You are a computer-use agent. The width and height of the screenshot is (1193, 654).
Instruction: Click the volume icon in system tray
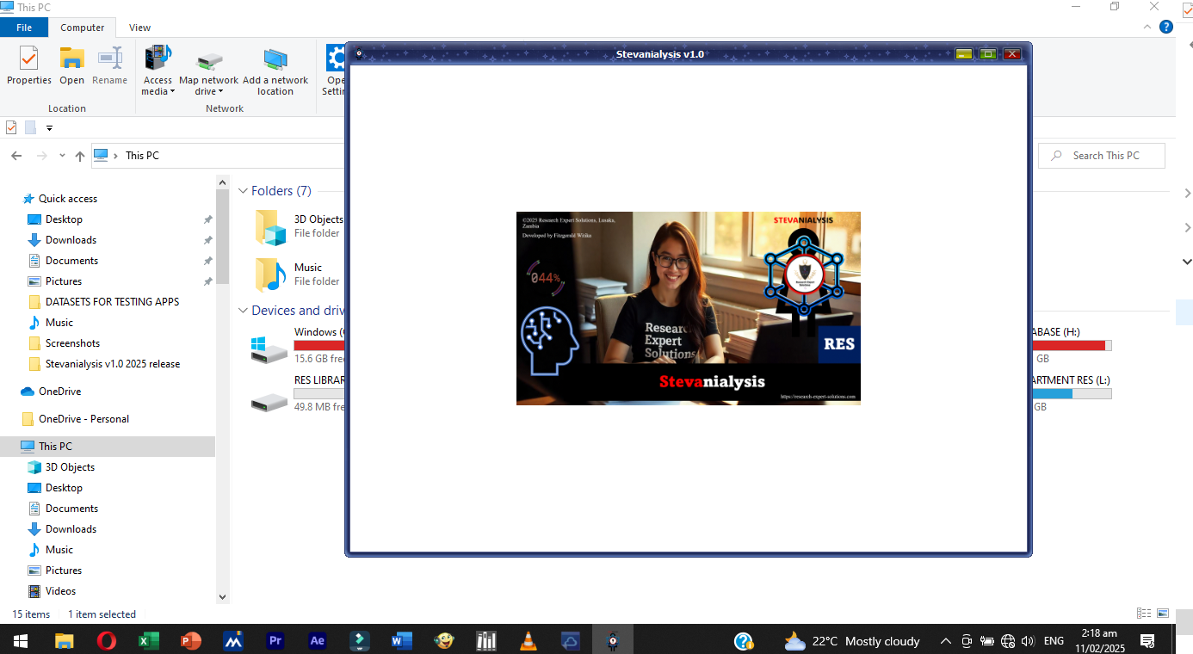(1028, 640)
